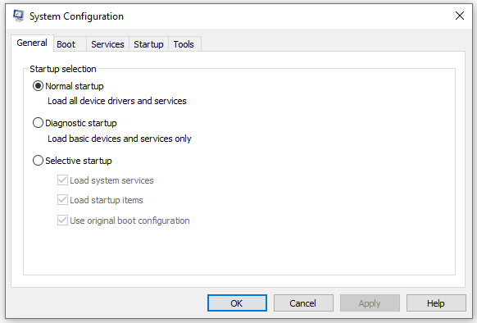Click the Apply button
Screen dimensions: 477x323
point(370,303)
